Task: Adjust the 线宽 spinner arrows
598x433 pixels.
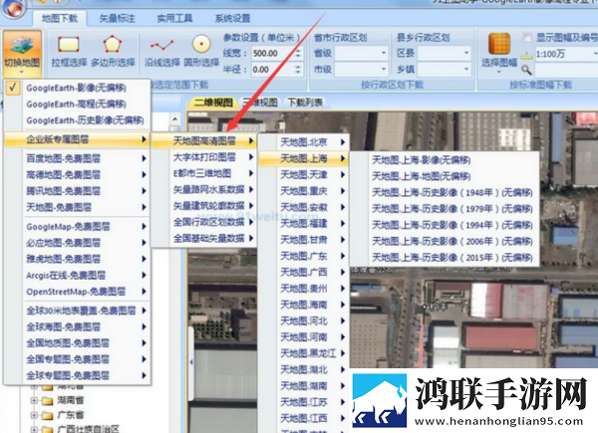Action: [299, 54]
